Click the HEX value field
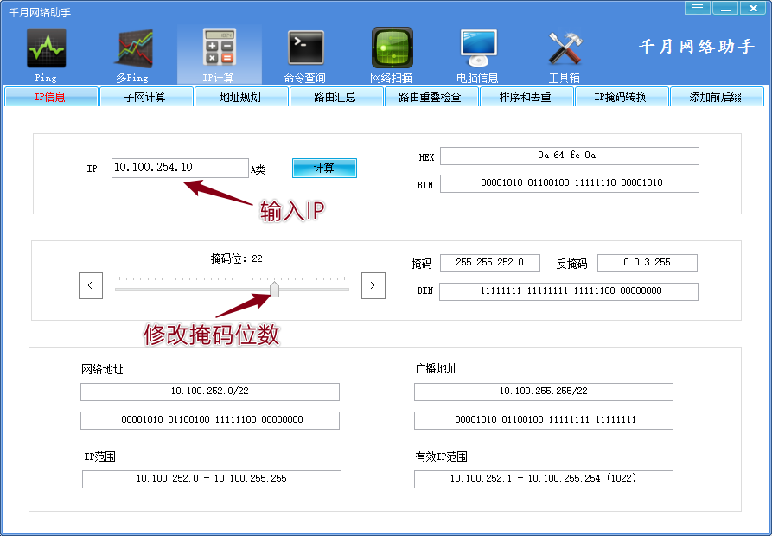Screen dimensions: 772x536 [x=569, y=156]
